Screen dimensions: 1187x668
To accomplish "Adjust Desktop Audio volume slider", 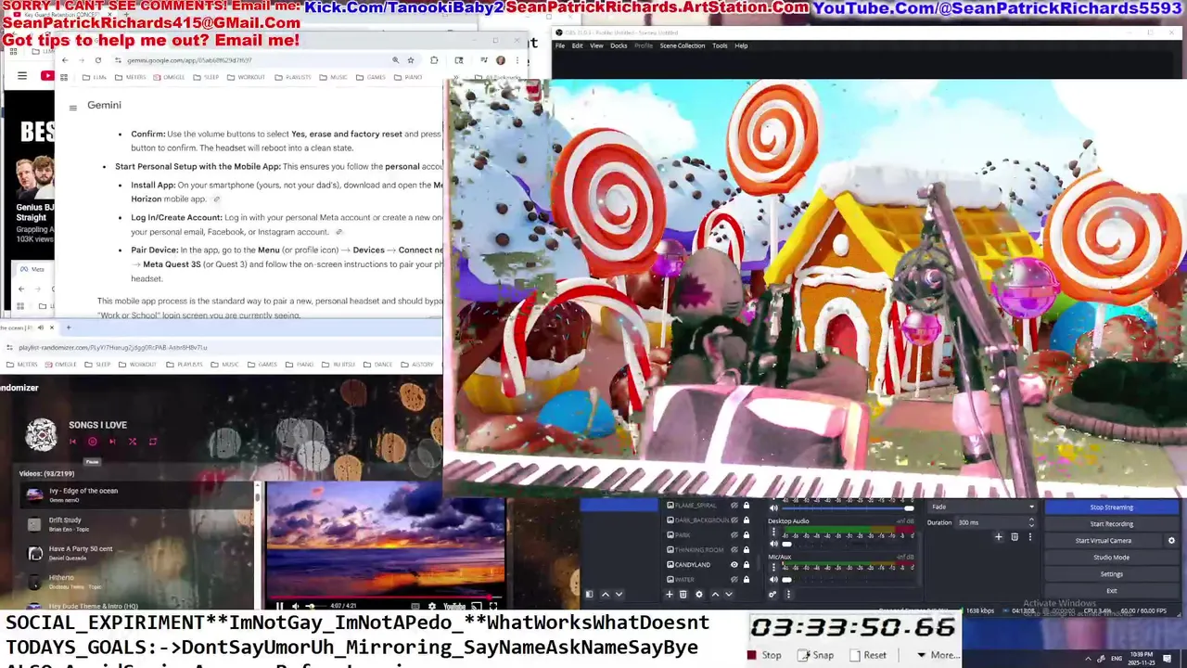I will (x=848, y=544).
